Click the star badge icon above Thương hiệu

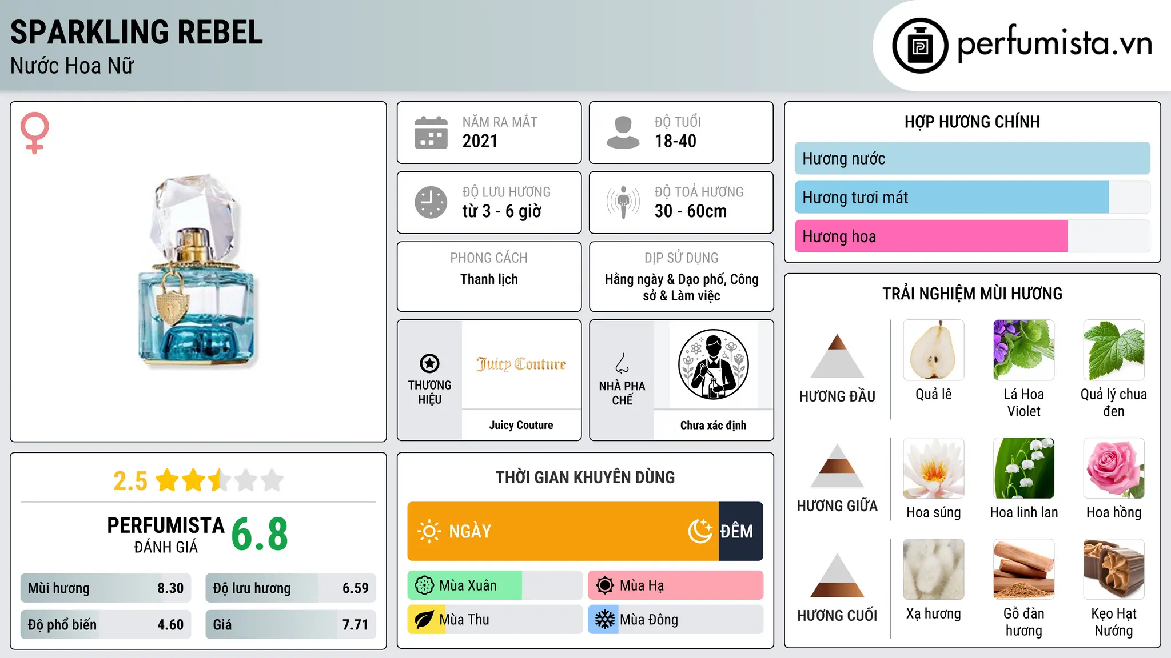tap(429, 363)
